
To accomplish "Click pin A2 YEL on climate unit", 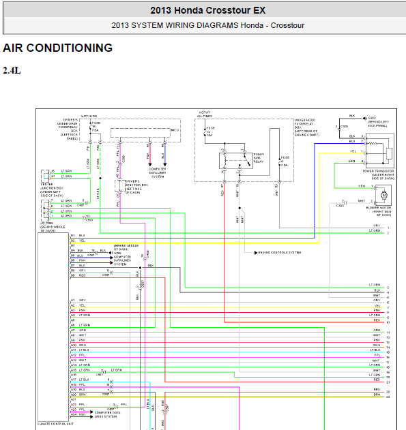I will pyautogui.click(x=78, y=305).
